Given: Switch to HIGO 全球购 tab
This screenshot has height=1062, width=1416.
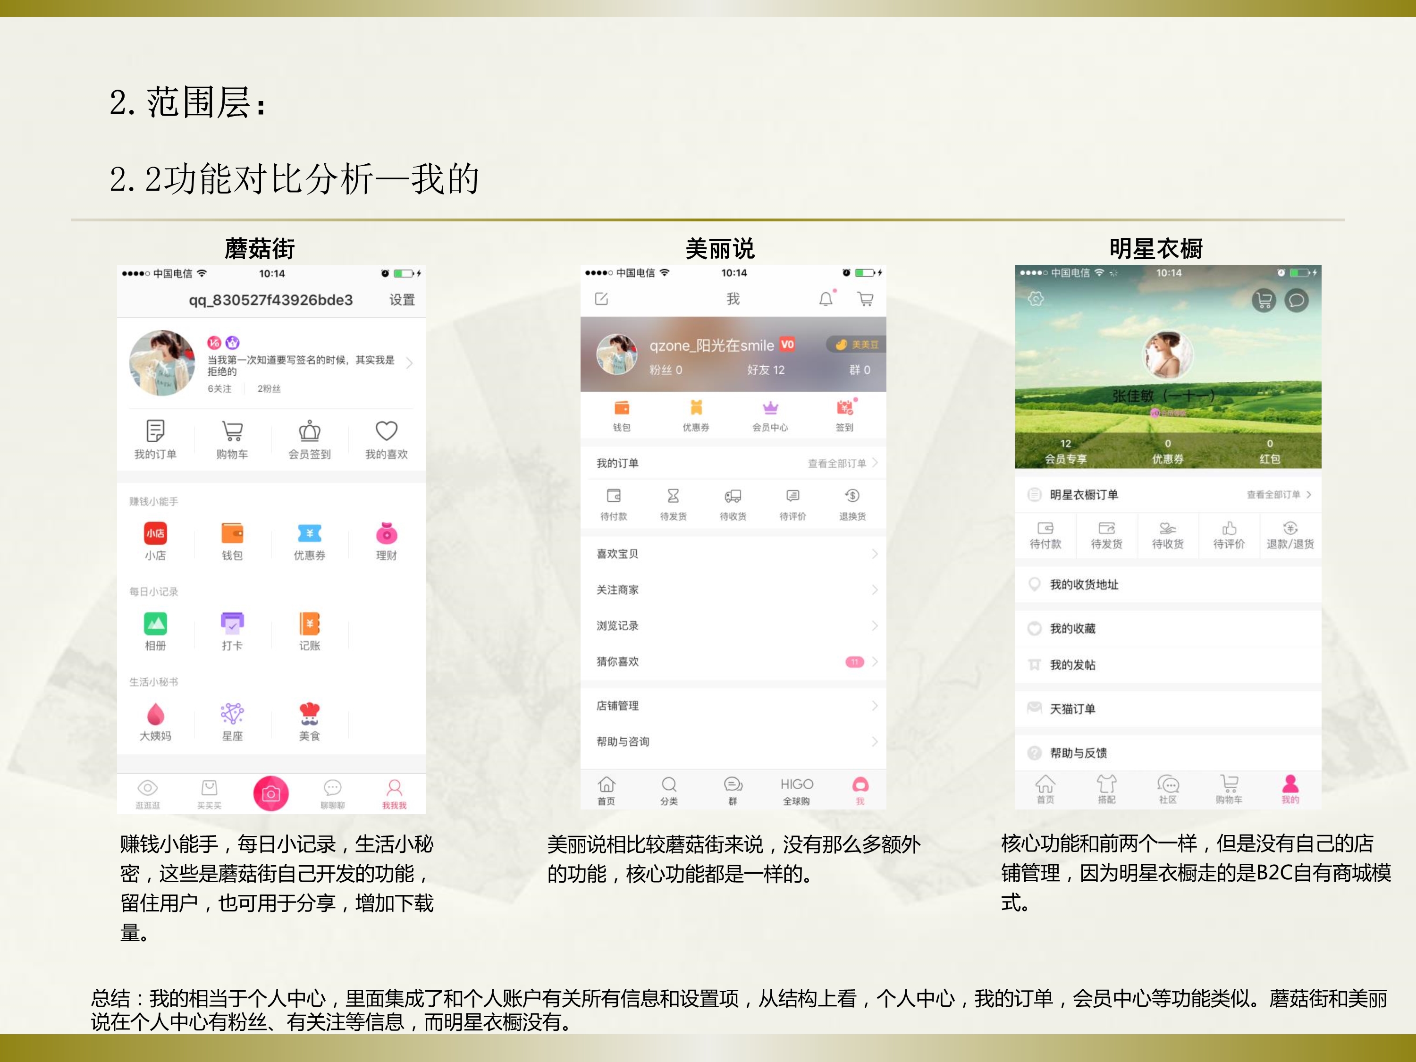Looking at the screenshot, I should point(796,791).
